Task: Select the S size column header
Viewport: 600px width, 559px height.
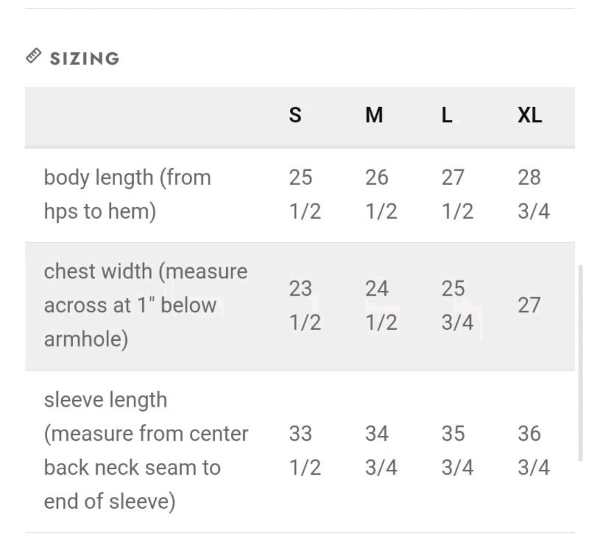Action: point(295,115)
